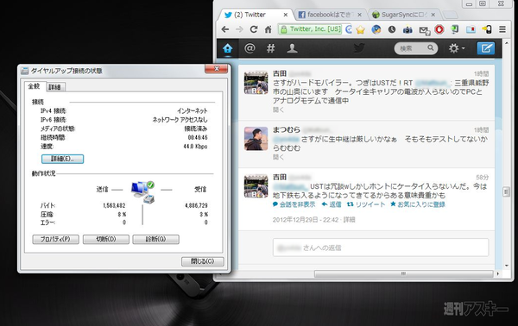
Task: Click まつむら avatar thumbnail
Action: tap(256, 139)
